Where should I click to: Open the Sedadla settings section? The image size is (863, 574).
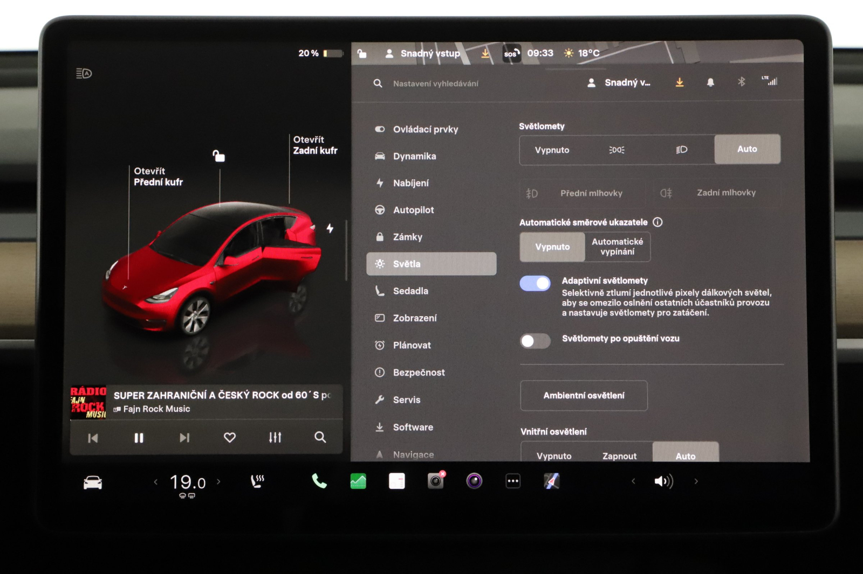[x=412, y=291]
